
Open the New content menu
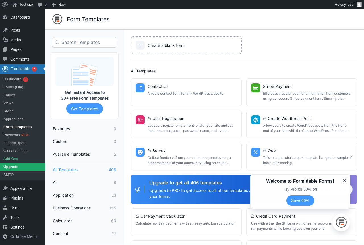pyautogui.click(x=59, y=5)
